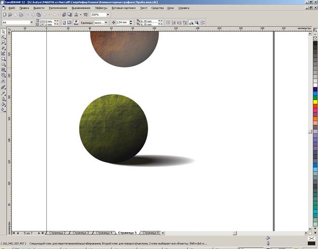Viewport: 318px width, 249px height.
Task: Select the Zoom tool in toolbox
Action: pos(3,42)
